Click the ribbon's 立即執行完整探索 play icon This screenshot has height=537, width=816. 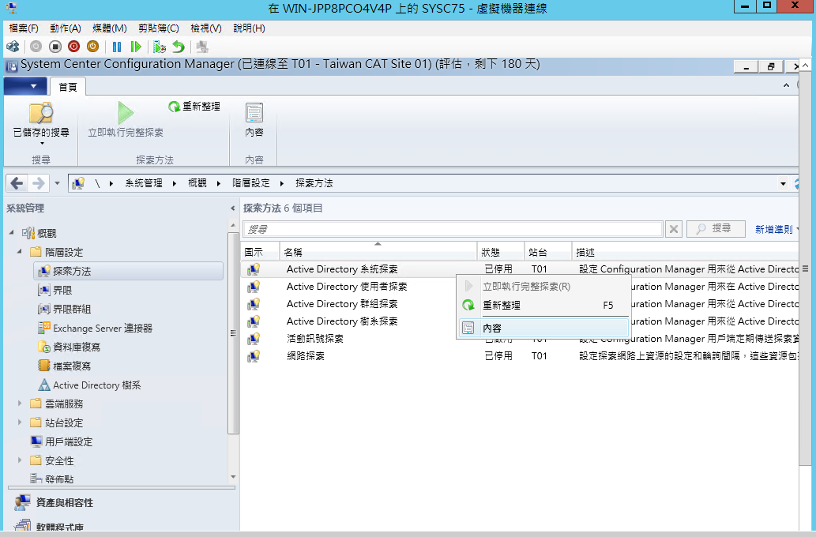[126, 112]
